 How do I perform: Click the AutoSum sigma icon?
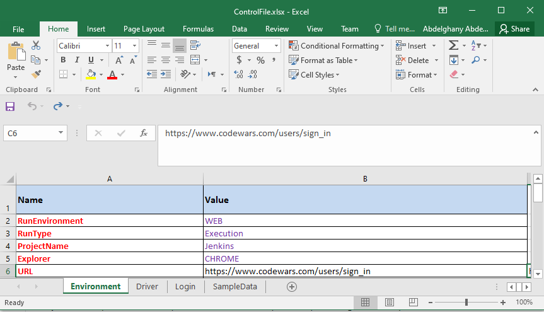pos(453,45)
